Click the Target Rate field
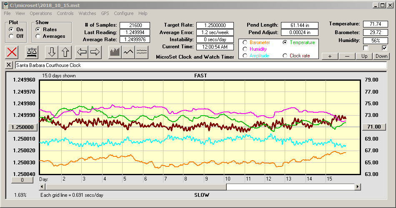This screenshot has width=396, height=208. pyautogui.click(x=215, y=25)
